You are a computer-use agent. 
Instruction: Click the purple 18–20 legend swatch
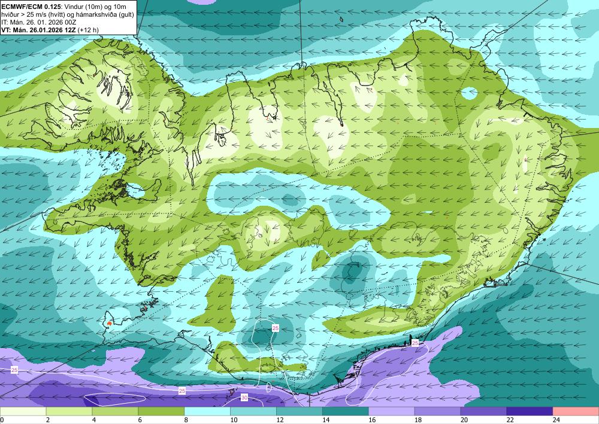[x=438, y=411]
